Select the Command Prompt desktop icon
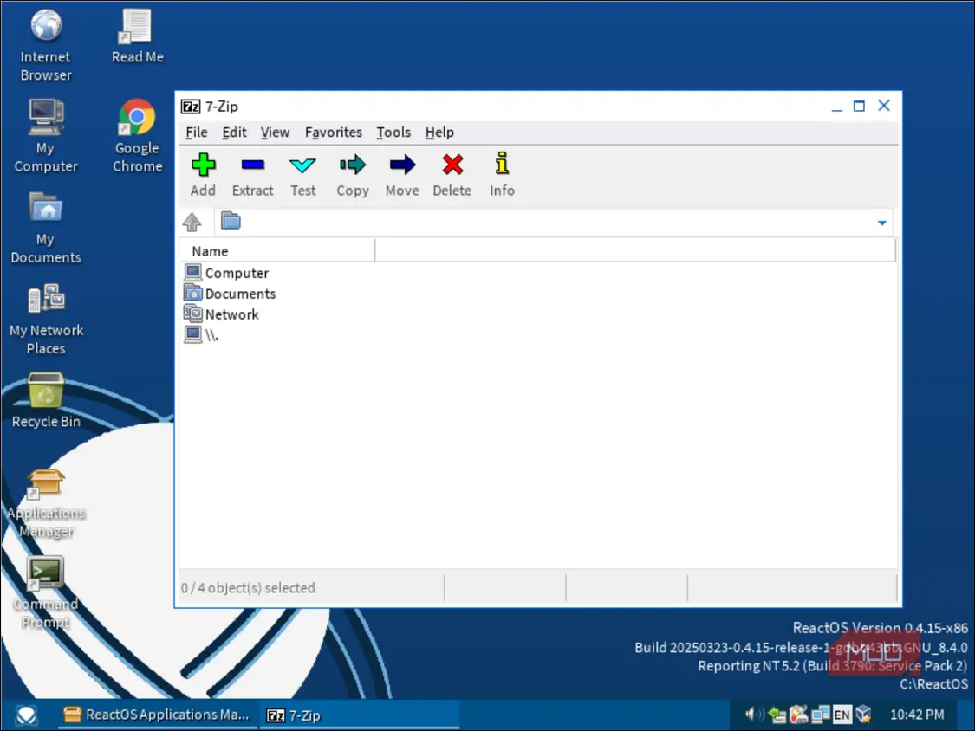The width and height of the screenshot is (975, 731). point(45,593)
